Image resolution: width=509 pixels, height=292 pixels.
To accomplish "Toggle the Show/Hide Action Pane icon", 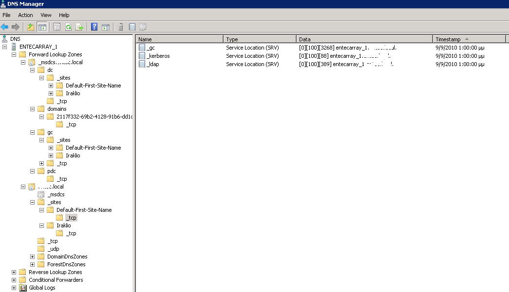I will (x=106, y=27).
